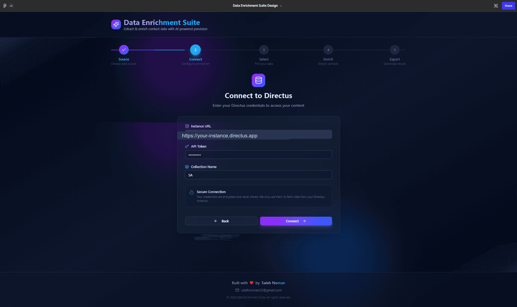Click the Enrich step label
This screenshot has height=307, width=517.
(328, 59)
